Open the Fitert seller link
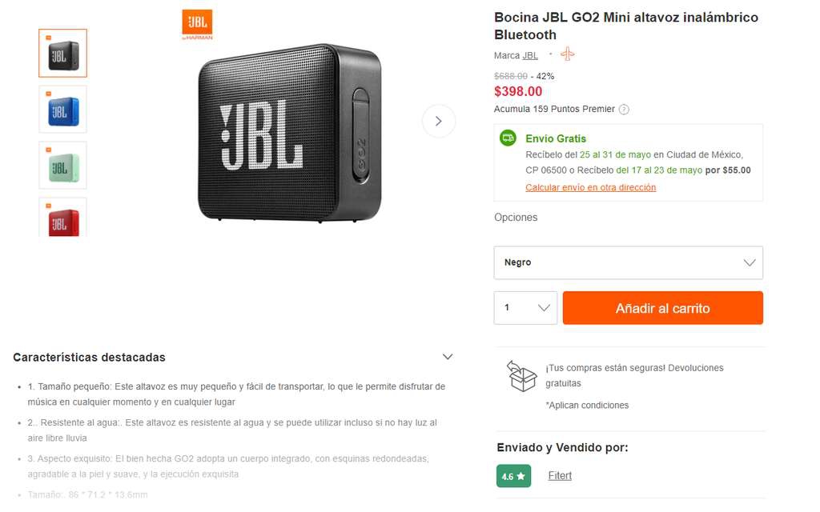Screen dimensions: 820x512 coord(560,476)
